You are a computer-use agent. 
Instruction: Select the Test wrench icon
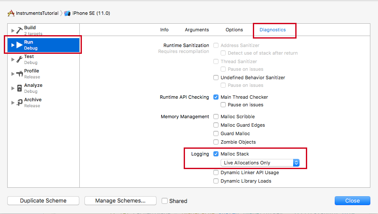(x=19, y=59)
